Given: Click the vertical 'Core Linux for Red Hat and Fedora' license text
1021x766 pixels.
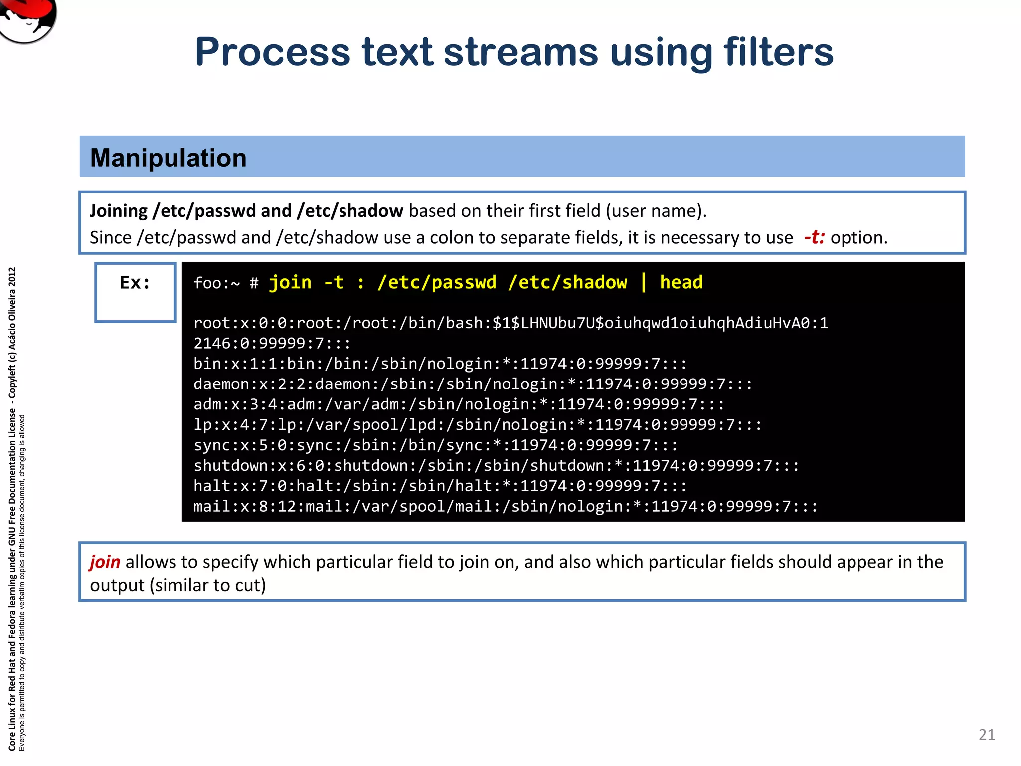Looking at the screenshot, I should (x=12, y=509).
